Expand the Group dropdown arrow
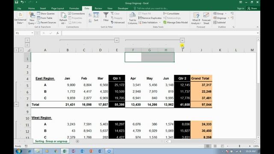Screen dimensions: 274x154 [226, 14]
